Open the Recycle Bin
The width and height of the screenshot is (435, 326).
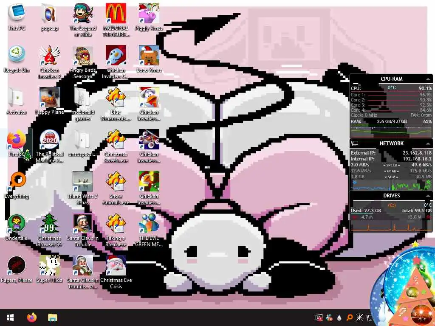coord(17,59)
